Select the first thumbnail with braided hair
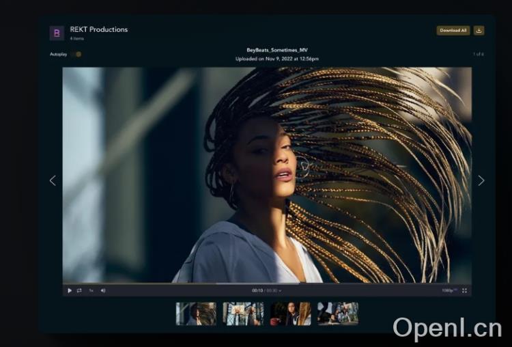The height and width of the screenshot is (347, 512). [196, 314]
